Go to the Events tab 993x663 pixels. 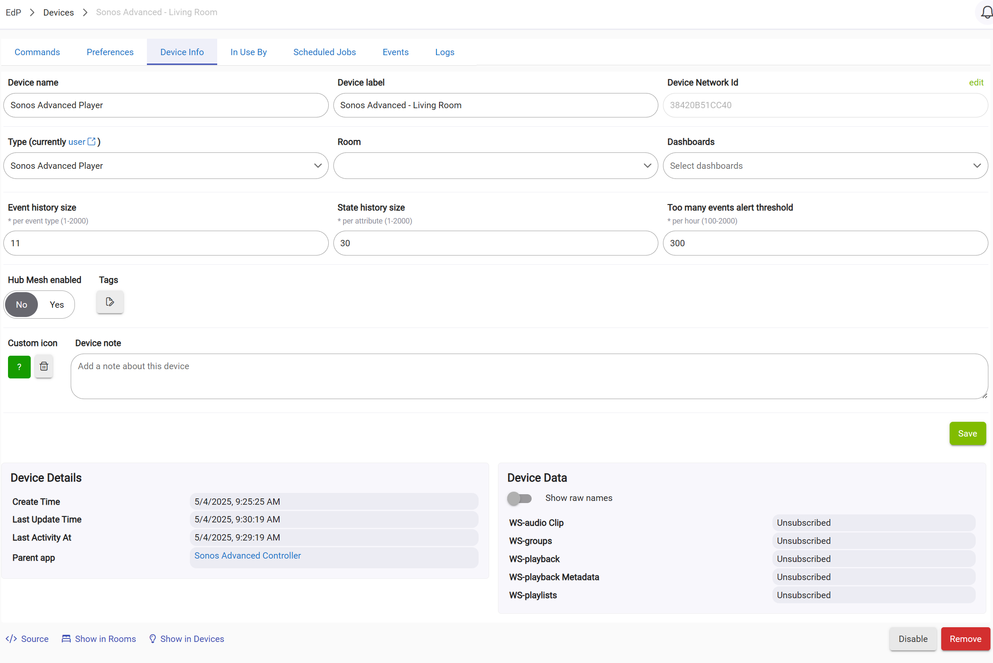[396, 52]
